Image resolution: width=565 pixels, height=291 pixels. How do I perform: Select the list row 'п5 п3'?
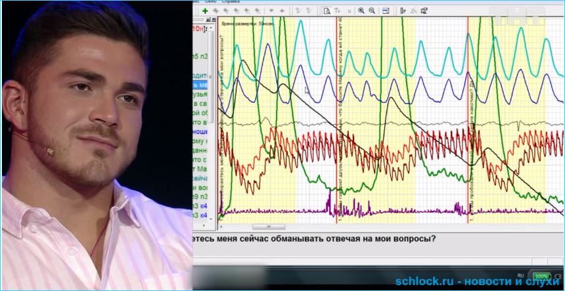(x=200, y=56)
